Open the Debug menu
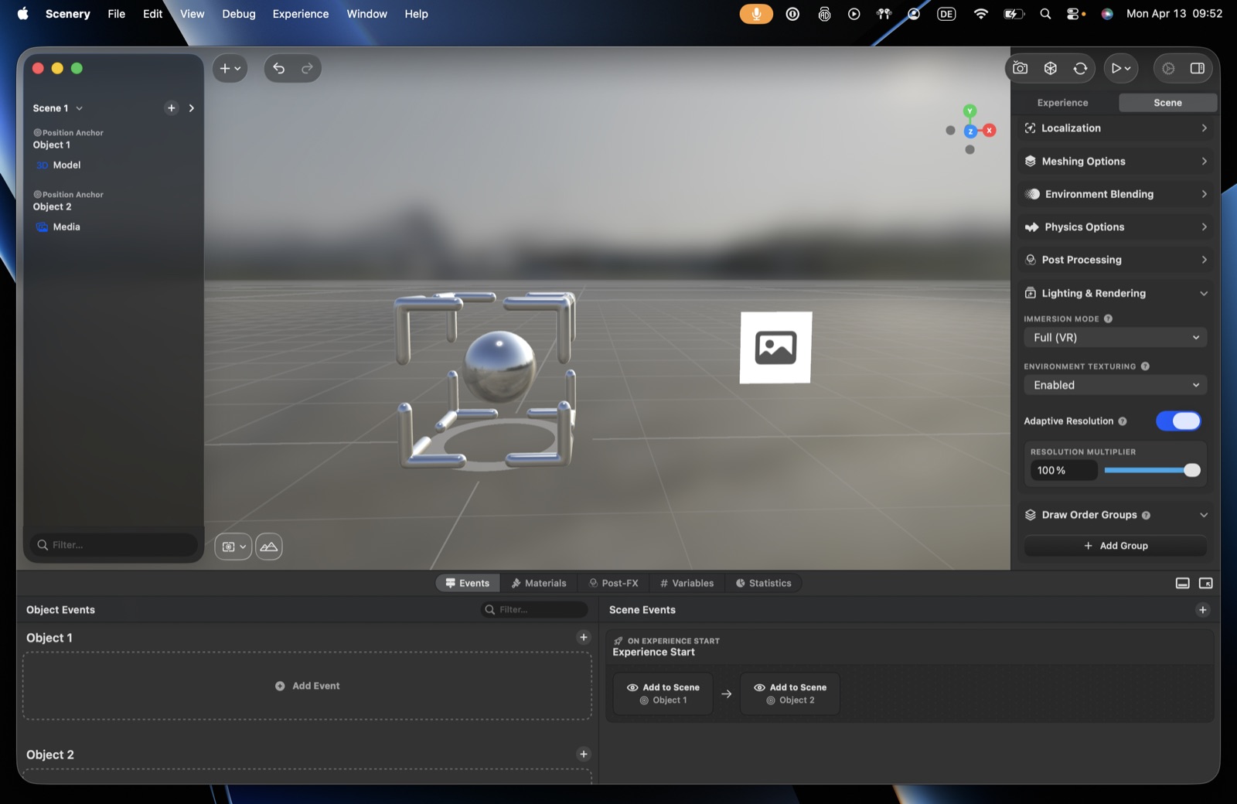The image size is (1237, 804). point(239,14)
